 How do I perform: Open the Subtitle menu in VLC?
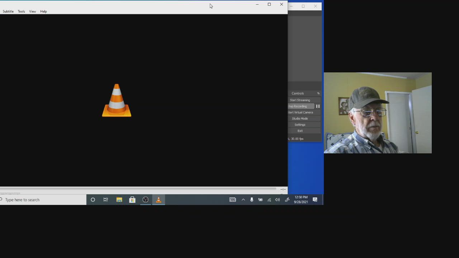tap(8, 11)
